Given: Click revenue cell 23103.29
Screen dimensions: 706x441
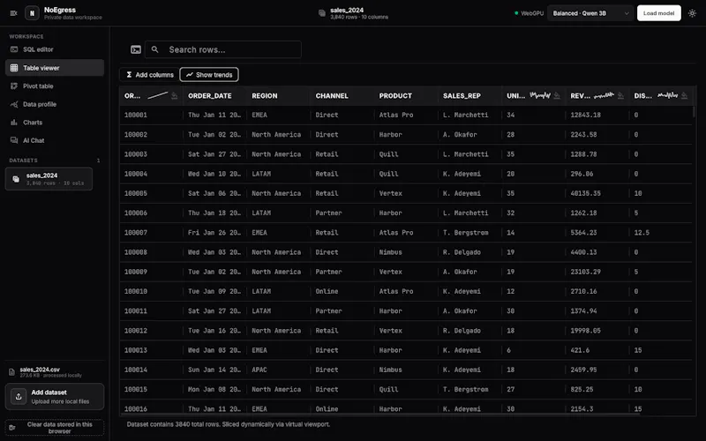Looking at the screenshot, I should coord(597,272).
